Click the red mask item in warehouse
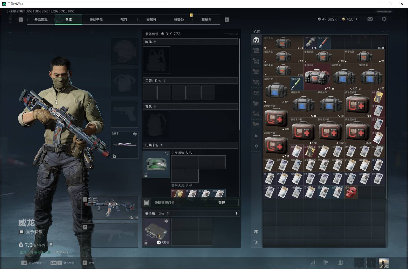The height and width of the screenshot is (269, 408). coord(351,192)
